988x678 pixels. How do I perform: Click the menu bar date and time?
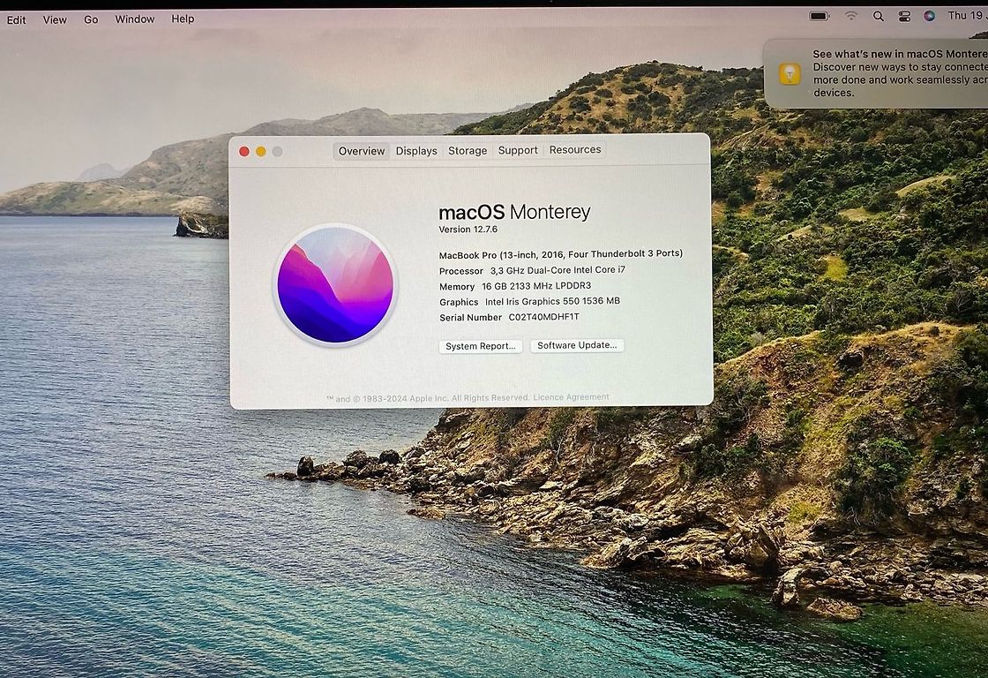967,15
